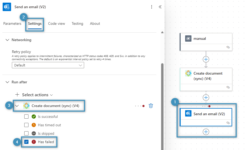This screenshot has width=245, height=150.
Task: Collapse the Networking section
Action: 7,40
